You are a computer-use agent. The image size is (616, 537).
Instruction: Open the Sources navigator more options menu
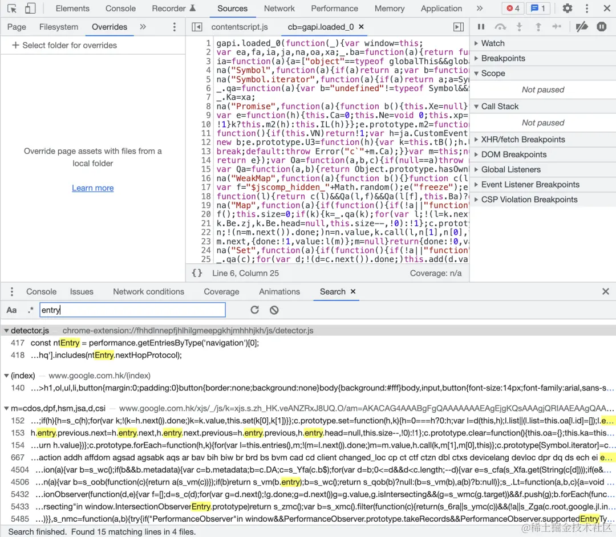click(175, 27)
